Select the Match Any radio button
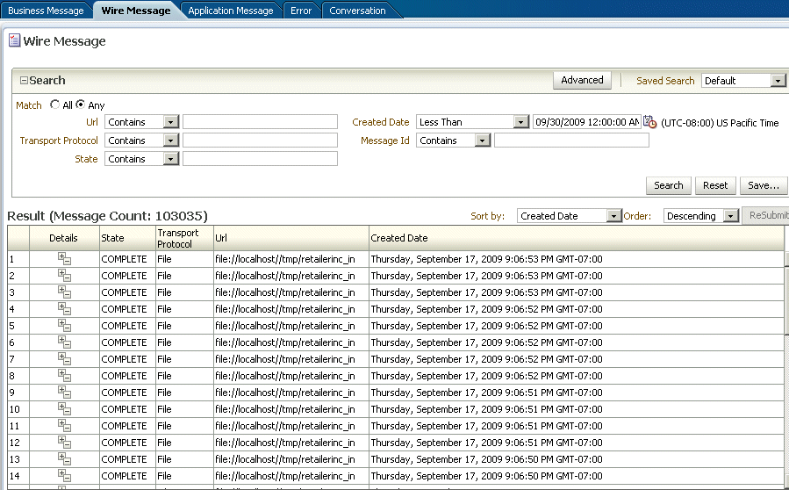 80,104
